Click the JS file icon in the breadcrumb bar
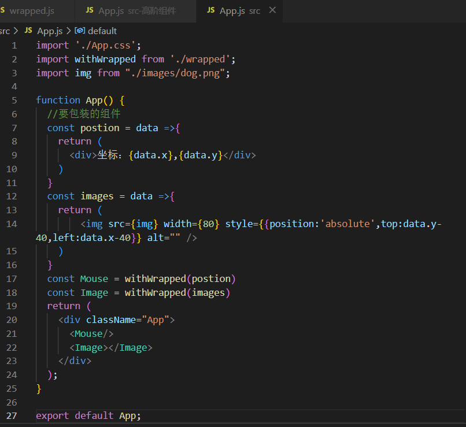The height and width of the screenshot is (427, 466). [x=28, y=31]
